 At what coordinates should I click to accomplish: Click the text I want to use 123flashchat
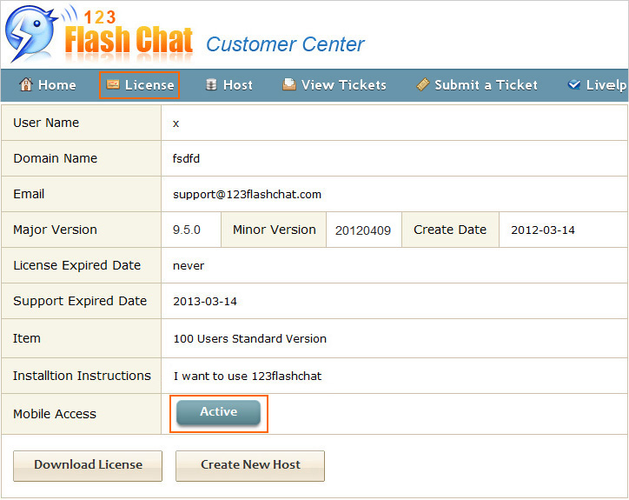click(248, 377)
